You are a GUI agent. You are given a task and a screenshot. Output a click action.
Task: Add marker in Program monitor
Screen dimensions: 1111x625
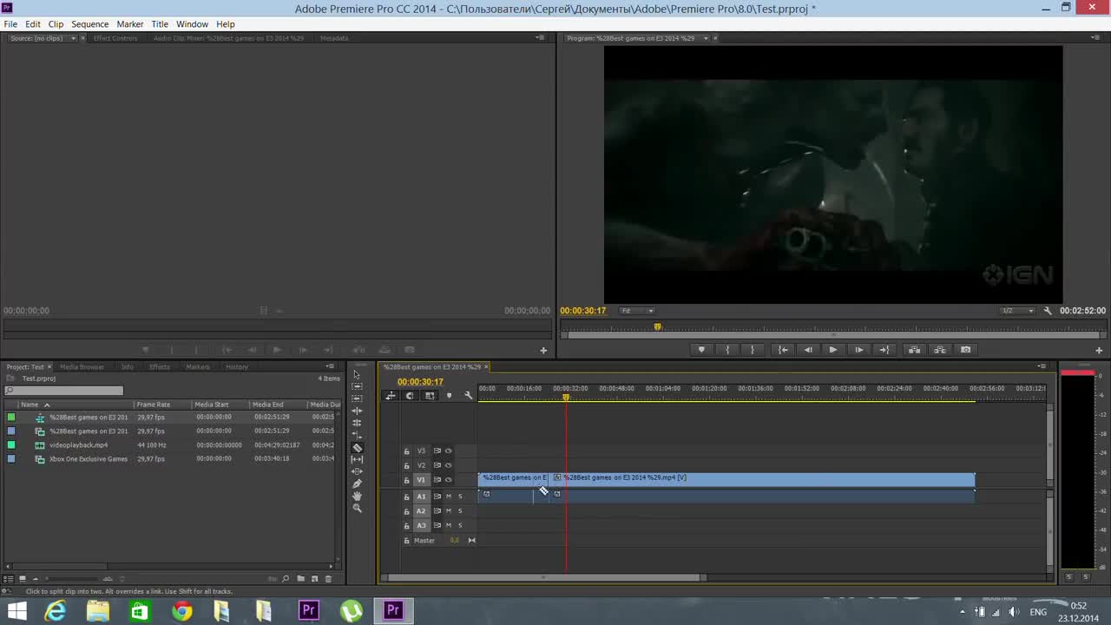pyautogui.click(x=701, y=350)
